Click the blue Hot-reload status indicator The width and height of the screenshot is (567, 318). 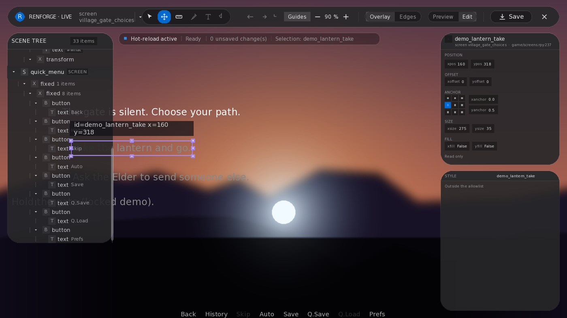click(125, 38)
